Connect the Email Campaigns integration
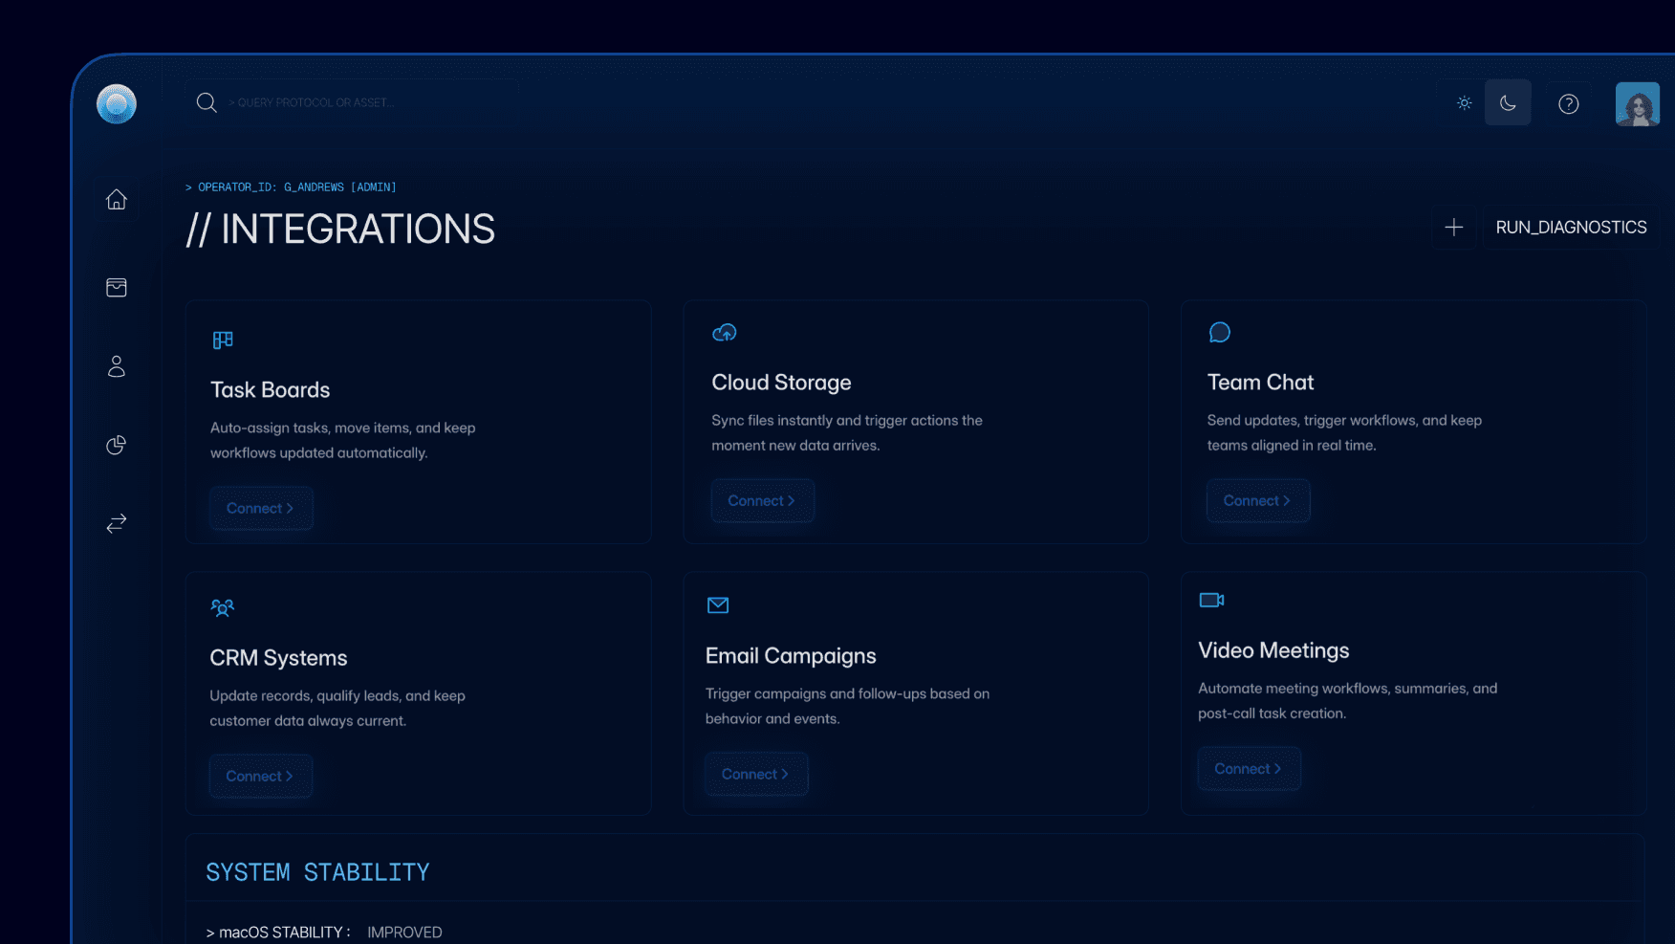This screenshot has width=1675, height=944. 756,774
